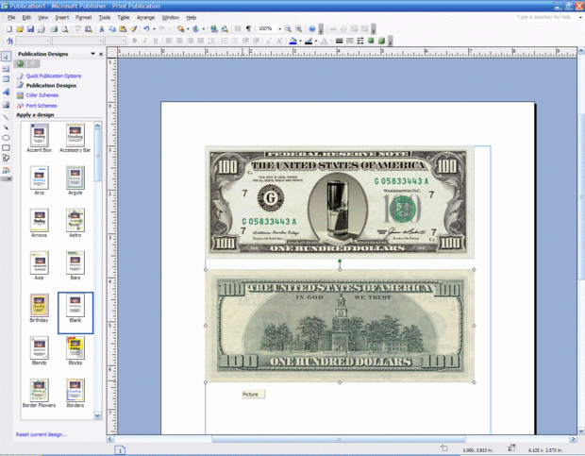Click Reset current design link
The width and height of the screenshot is (585, 456).
[42, 434]
